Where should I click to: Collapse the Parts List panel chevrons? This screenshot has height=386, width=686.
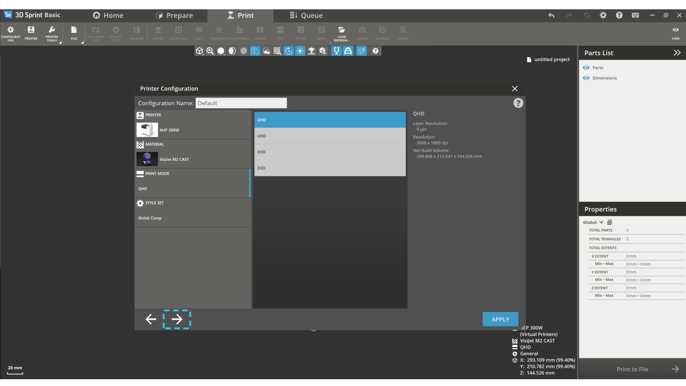click(677, 53)
